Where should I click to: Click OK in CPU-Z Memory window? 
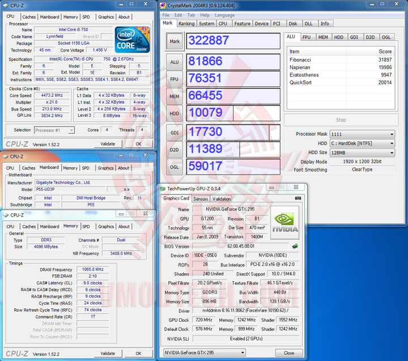point(138,354)
